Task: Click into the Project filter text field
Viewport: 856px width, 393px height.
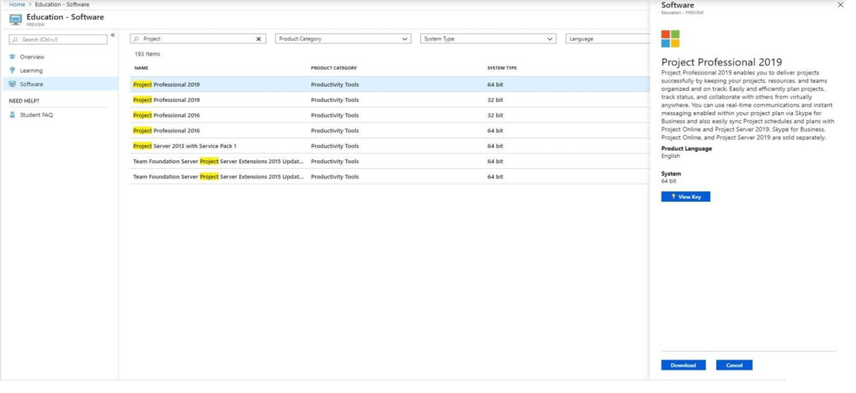Action: tap(198, 39)
